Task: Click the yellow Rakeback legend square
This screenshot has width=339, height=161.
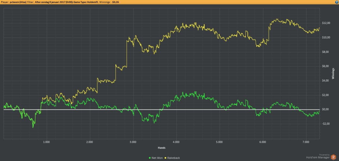Action: [165, 158]
